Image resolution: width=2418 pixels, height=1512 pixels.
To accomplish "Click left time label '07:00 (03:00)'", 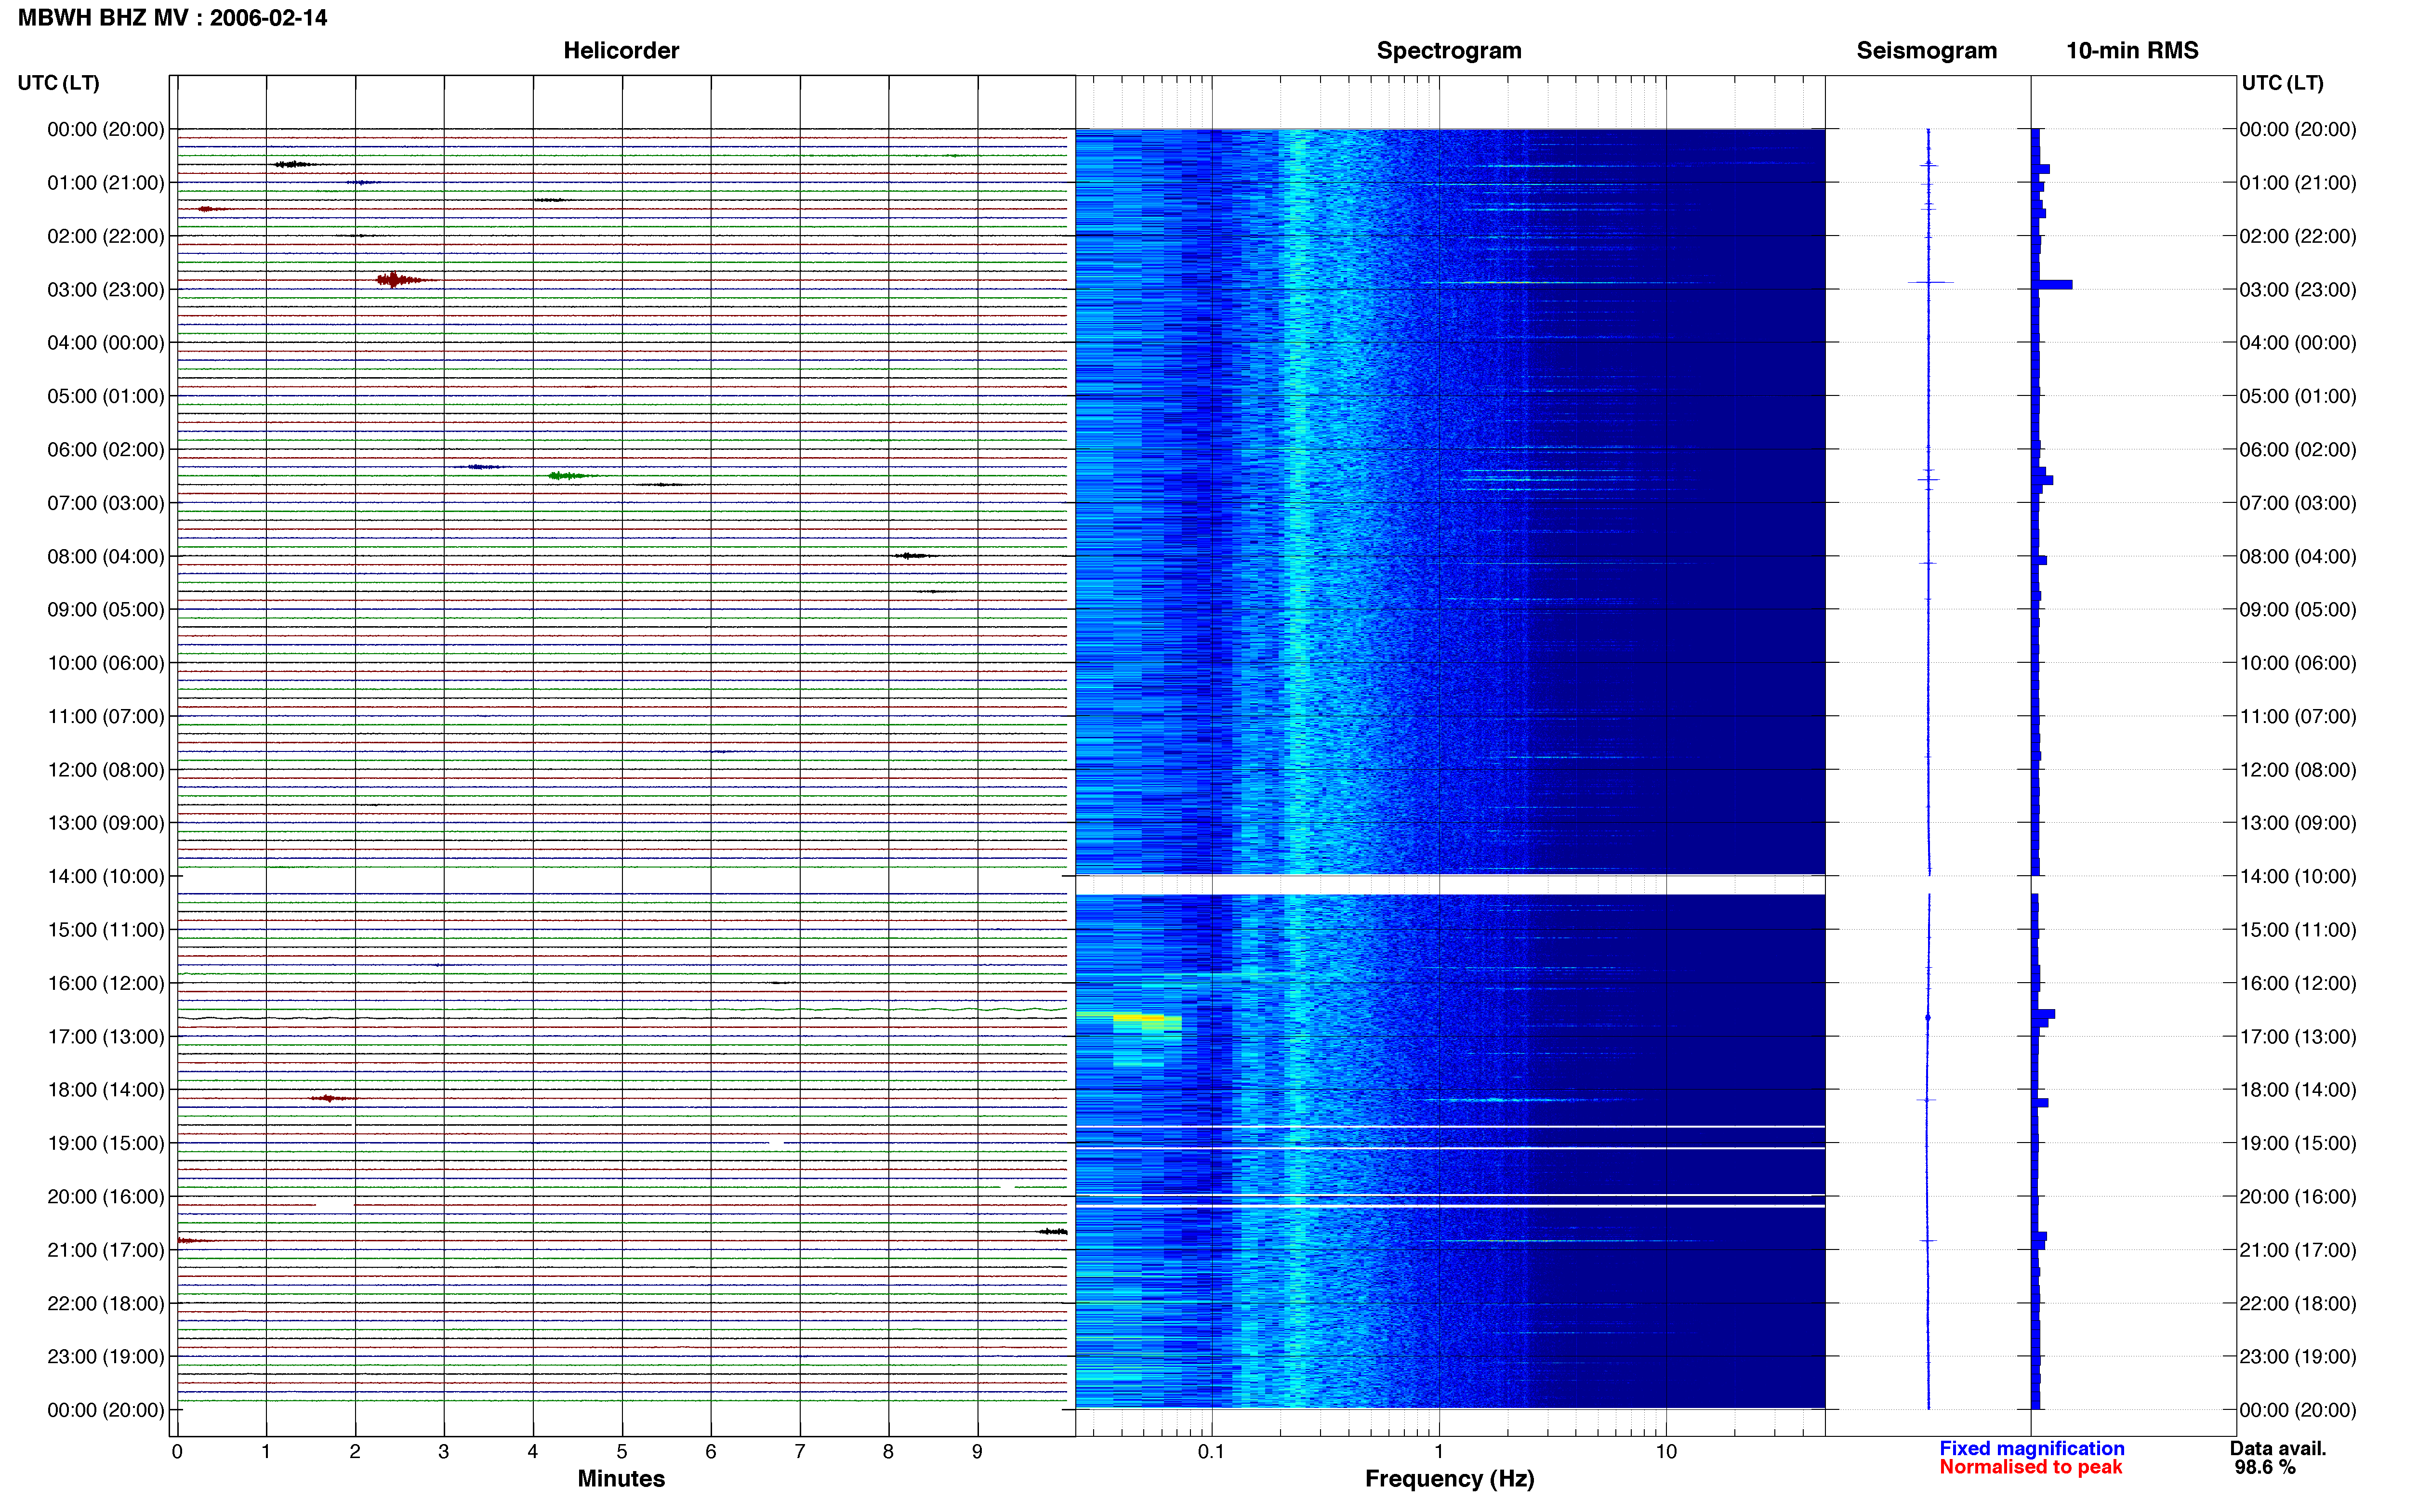I will [106, 503].
